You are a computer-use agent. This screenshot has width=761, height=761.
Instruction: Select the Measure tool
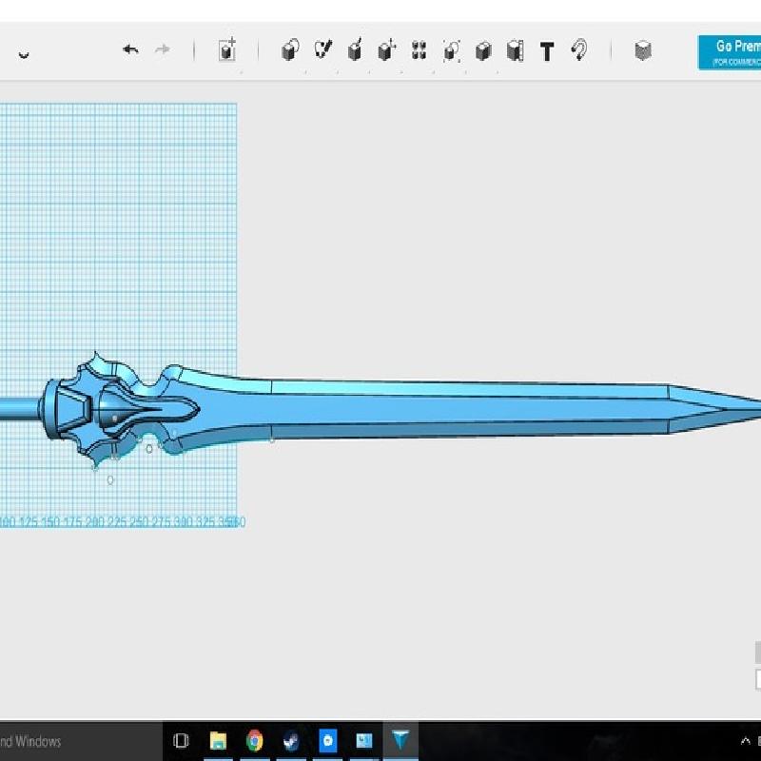[x=515, y=51]
